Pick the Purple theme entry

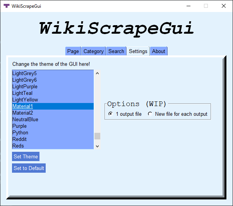53,126
